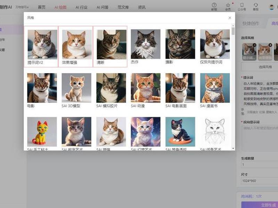
Task: Open the AI 问答 nav item
Action: 103,7
